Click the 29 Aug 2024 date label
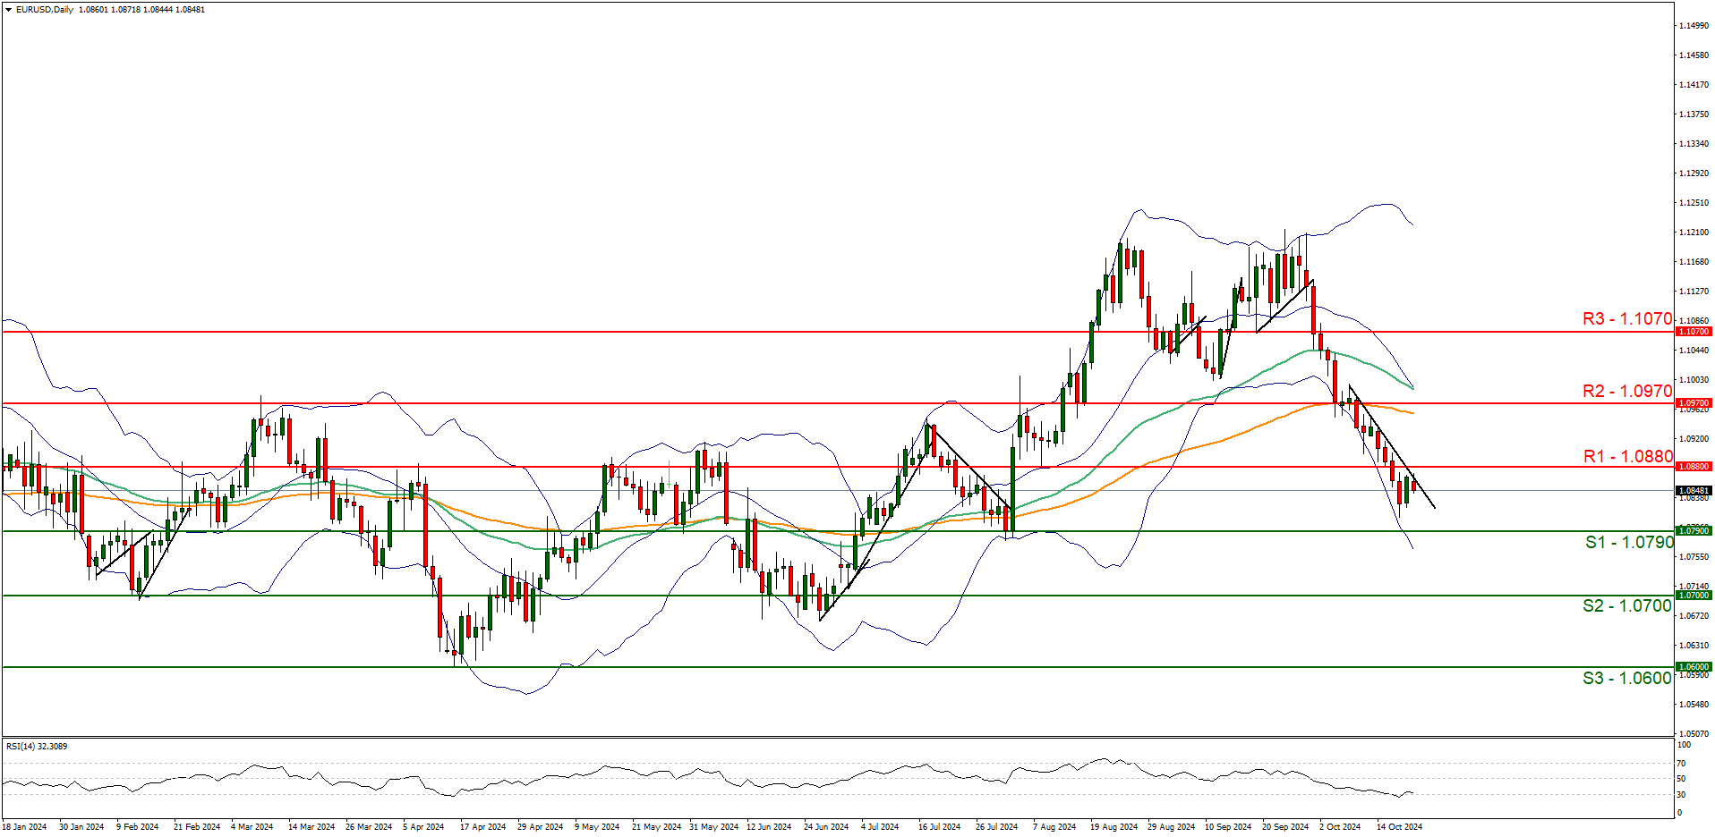Viewport: 1715px width, 837px height. [x=1171, y=827]
